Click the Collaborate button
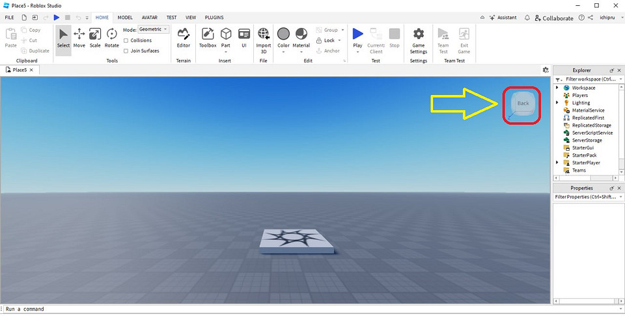Image resolution: width=625 pixels, height=325 pixels. point(553,18)
